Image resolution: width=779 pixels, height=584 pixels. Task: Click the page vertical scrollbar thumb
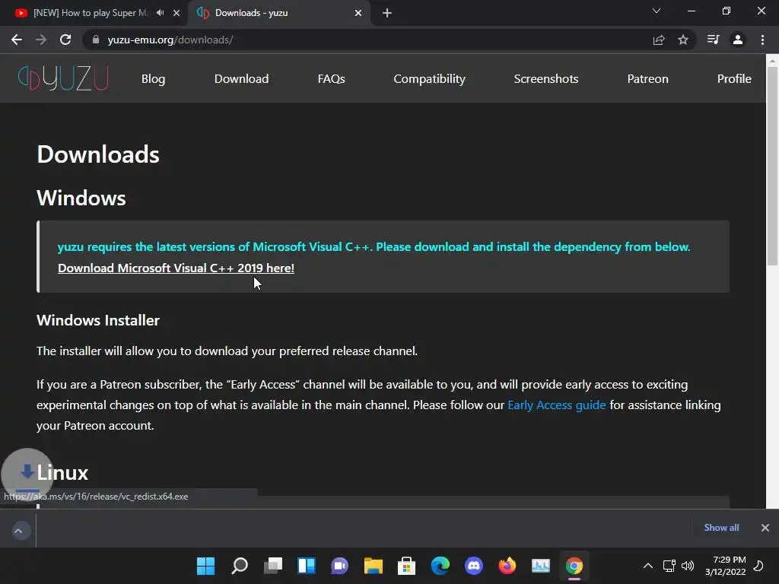[x=772, y=167]
